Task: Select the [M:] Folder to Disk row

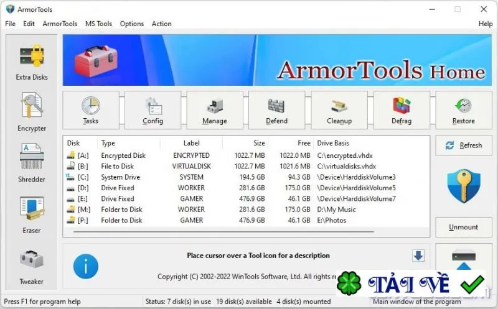Action: 247,210
